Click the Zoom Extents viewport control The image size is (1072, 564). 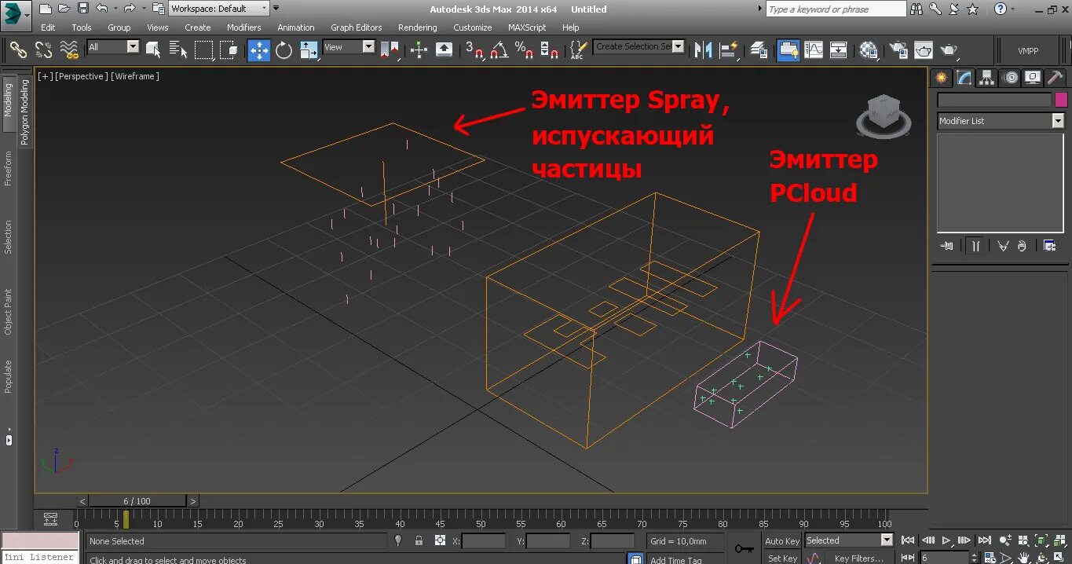1041,540
